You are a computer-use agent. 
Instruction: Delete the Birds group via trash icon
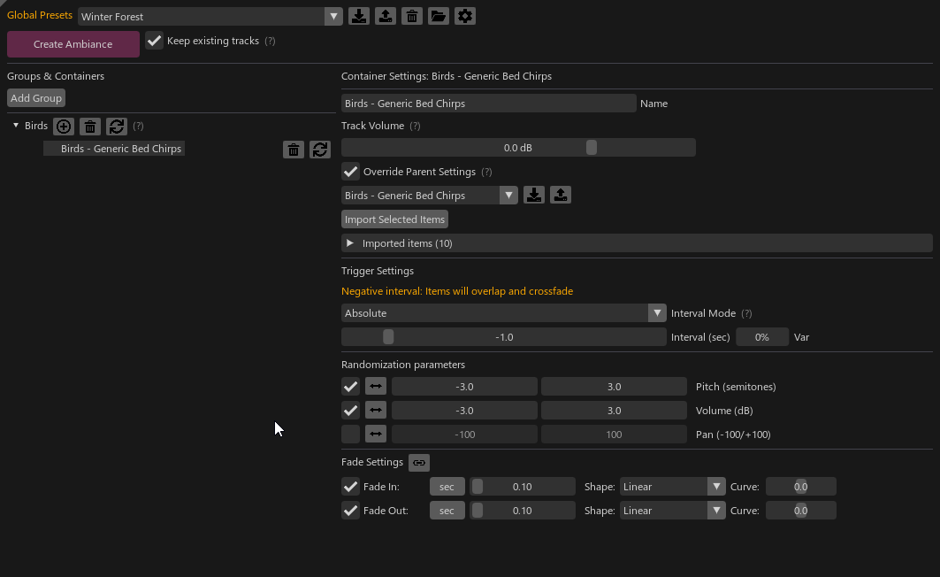click(90, 126)
